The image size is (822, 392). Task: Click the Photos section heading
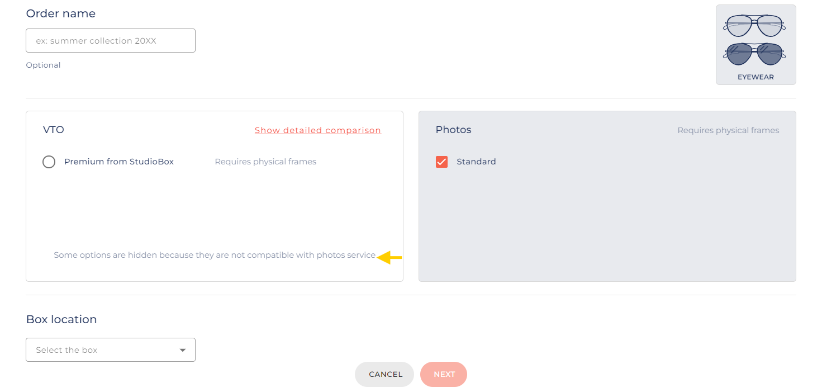pos(453,130)
